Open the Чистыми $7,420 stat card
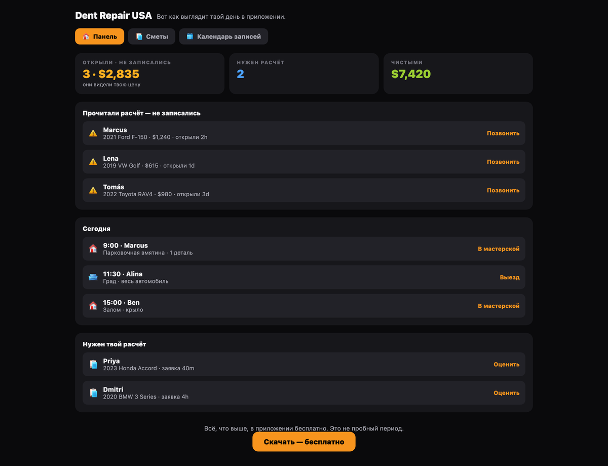 point(458,74)
